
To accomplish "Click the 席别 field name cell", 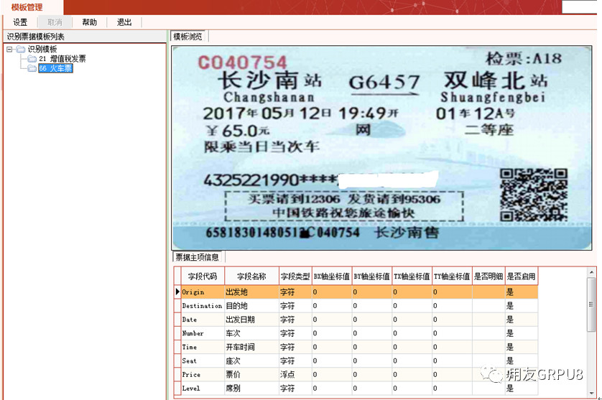I will [251, 389].
